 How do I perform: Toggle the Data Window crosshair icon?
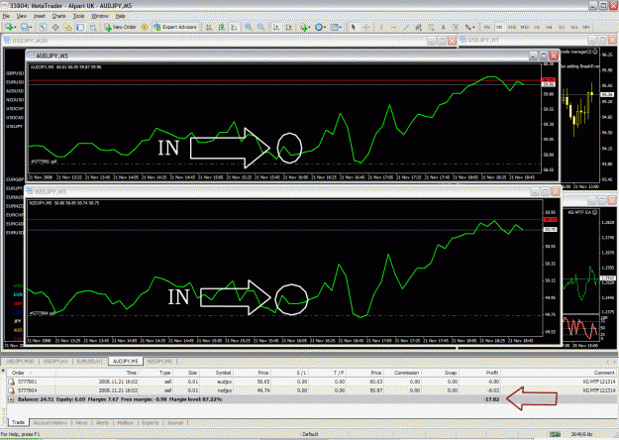coord(55,27)
